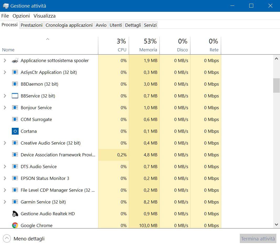Click the BBDaemon process icon
Image resolution: width=280 pixels, height=248 pixels.
click(15, 84)
